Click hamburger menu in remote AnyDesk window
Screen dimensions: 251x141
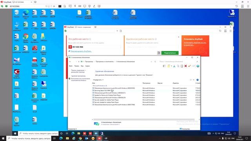click(x=231, y=31)
